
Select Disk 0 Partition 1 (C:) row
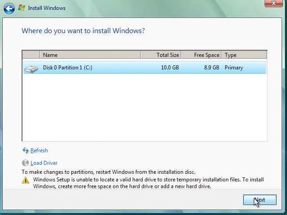[145, 68]
